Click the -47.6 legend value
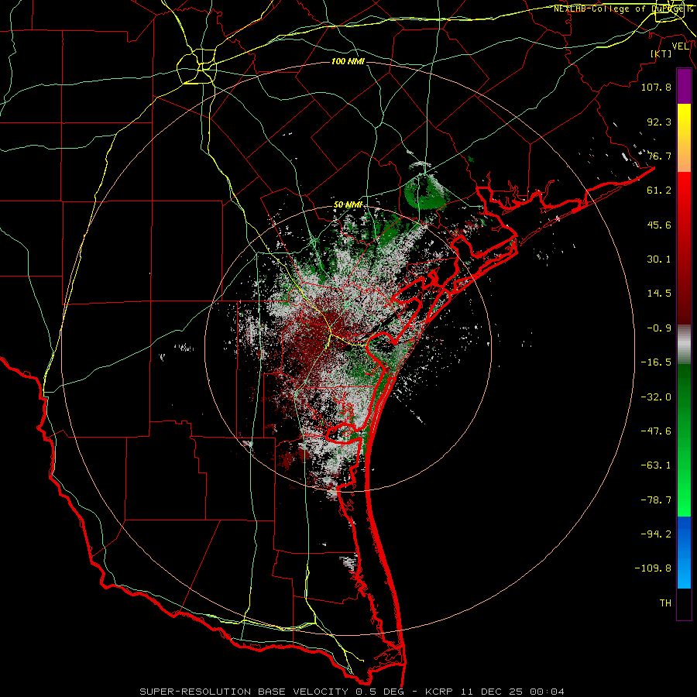The image size is (697, 697). [656, 431]
